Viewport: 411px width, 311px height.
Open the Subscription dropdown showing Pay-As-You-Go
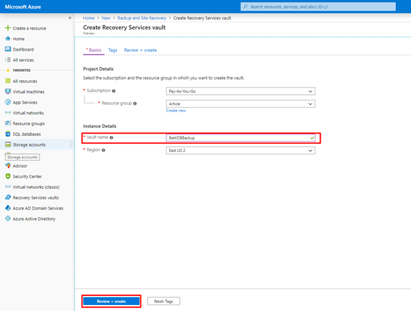click(240, 91)
